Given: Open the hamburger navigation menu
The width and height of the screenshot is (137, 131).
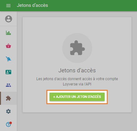Looking at the screenshot, I should pos(8,6).
